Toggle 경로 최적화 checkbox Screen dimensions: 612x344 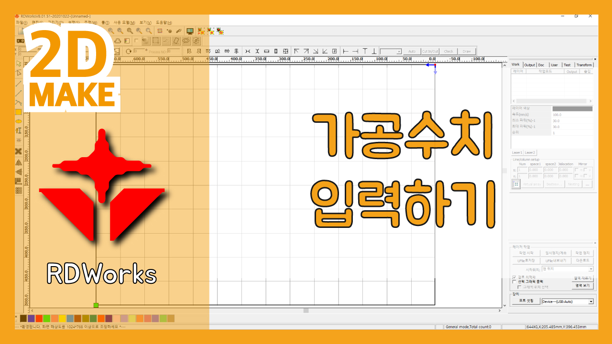pos(514,277)
